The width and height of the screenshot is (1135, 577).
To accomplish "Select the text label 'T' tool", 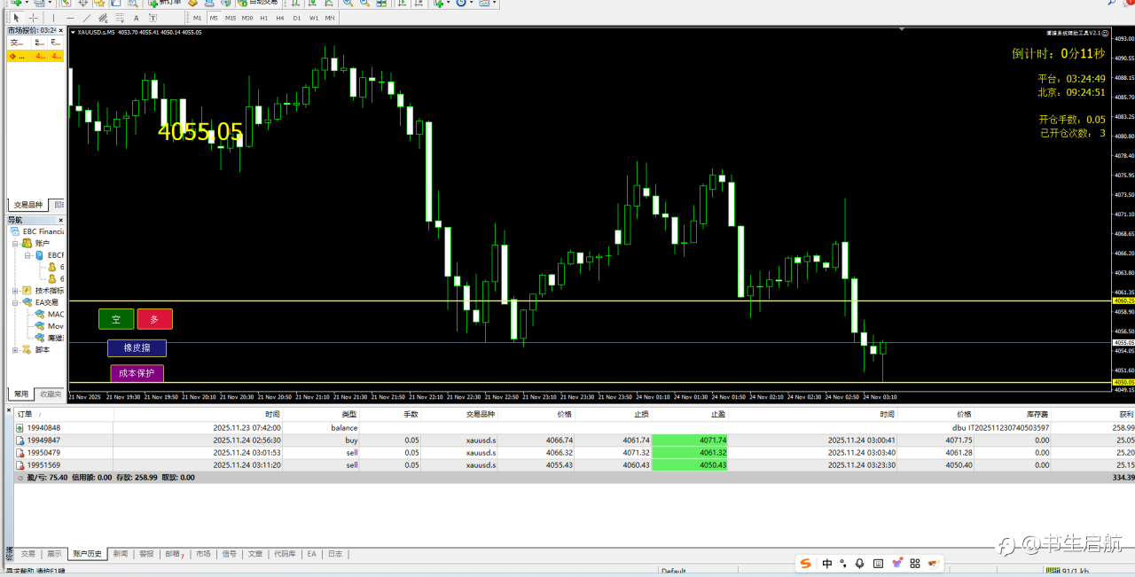I will pos(152,18).
